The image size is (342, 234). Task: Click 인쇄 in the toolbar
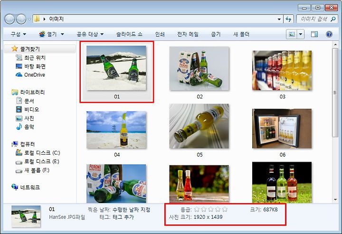160,34
